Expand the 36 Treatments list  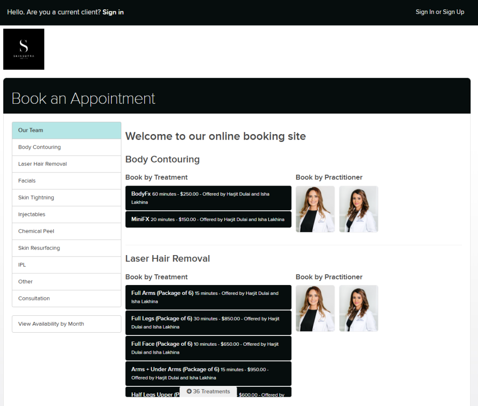coord(208,392)
